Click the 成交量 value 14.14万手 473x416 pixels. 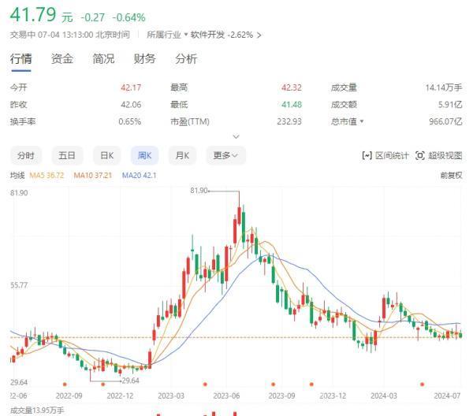tap(444, 87)
